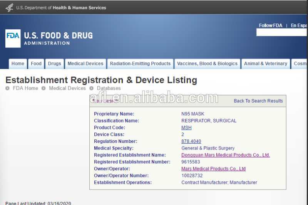This screenshot has height=205, width=308.
Task: Open Radiation-Emitting Products tab
Action: pyautogui.click(x=140, y=64)
